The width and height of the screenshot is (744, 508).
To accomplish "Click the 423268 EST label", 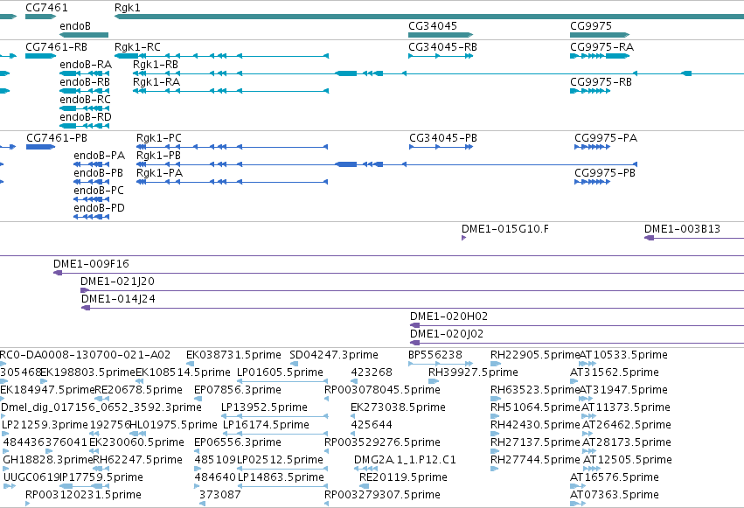I will pos(372,372).
